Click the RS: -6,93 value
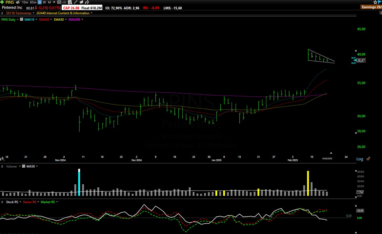This screenshot has width=382, height=234. click(151, 8)
